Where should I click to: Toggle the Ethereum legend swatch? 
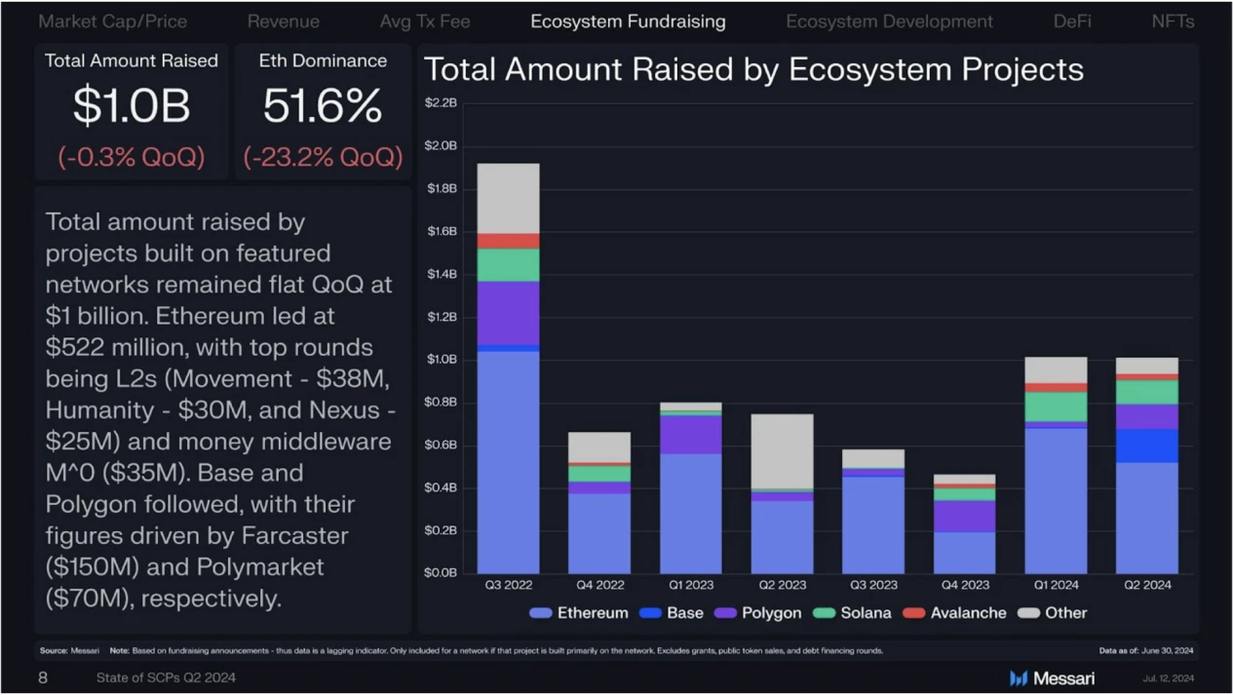(541, 613)
